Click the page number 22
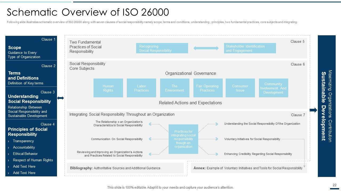The width and height of the screenshot is (341, 191). tap(335, 185)
